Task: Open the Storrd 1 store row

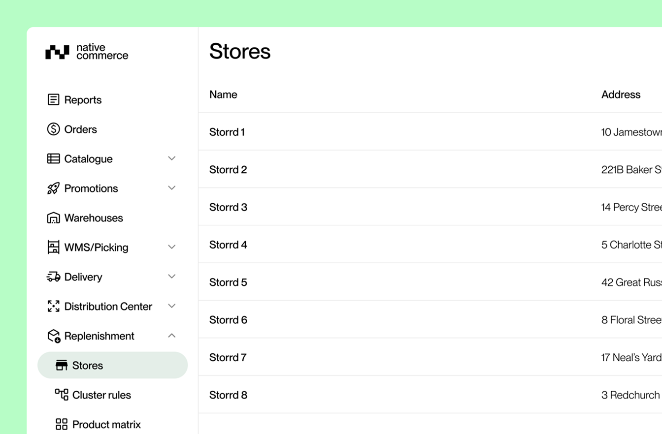Action: (227, 132)
